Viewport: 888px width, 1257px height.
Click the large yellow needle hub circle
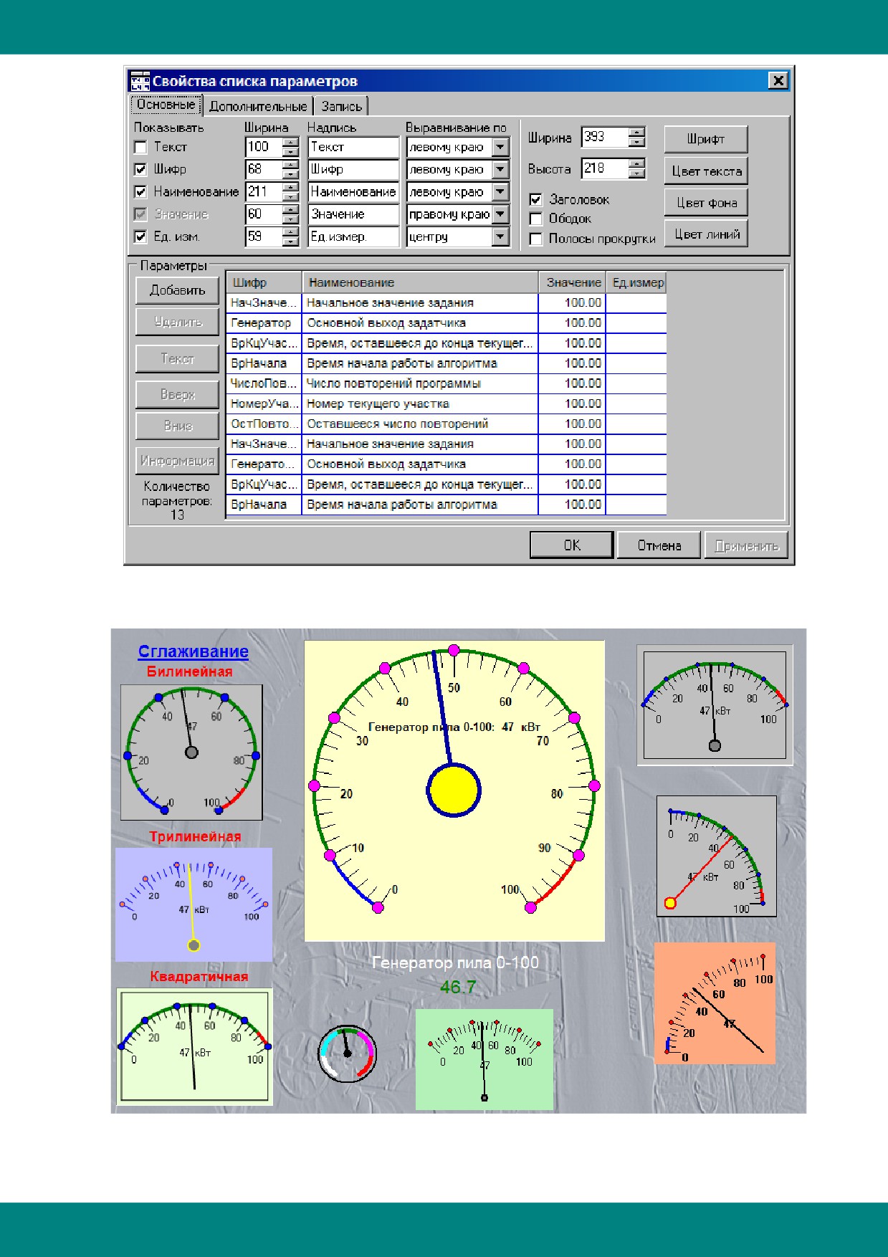pyautogui.click(x=454, y=790)
